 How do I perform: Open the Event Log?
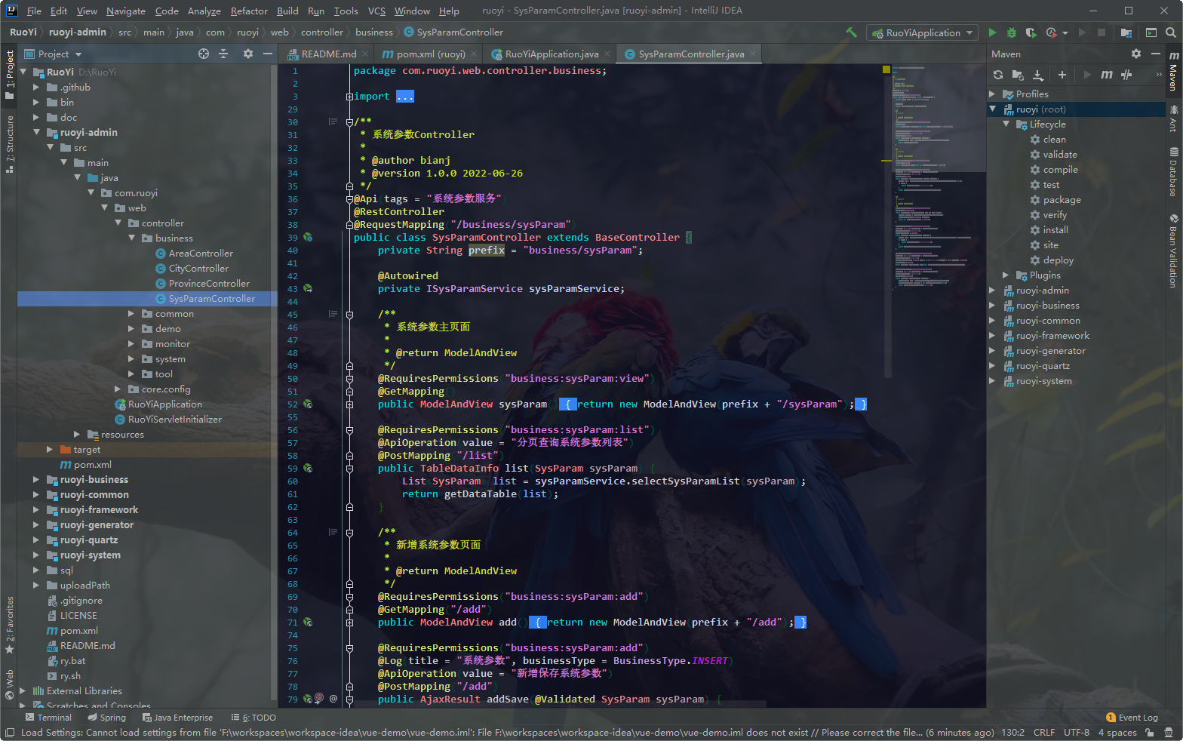click(1131, 718)
